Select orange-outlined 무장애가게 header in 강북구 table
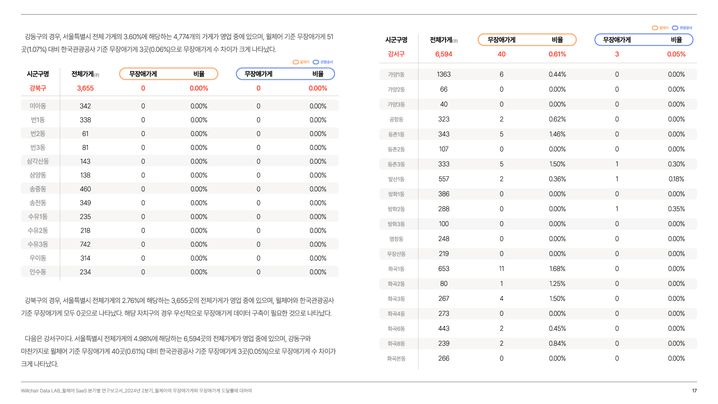The width and height of the screenshot is (718, 404). [x=143, y=74]
